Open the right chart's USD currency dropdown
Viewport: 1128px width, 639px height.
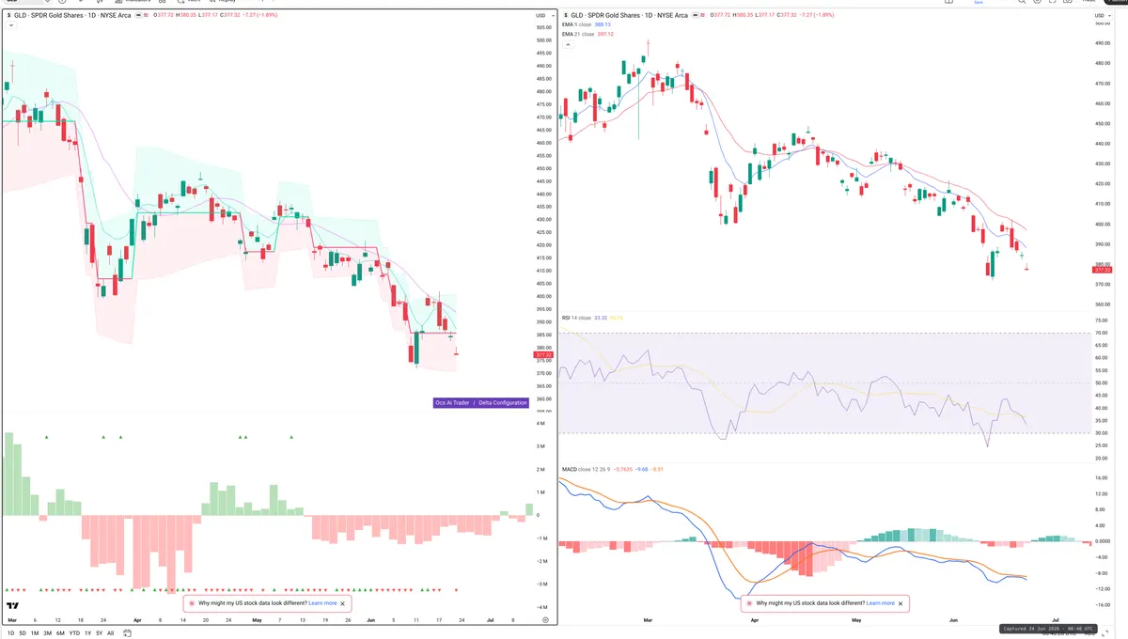click(1102, 15)
